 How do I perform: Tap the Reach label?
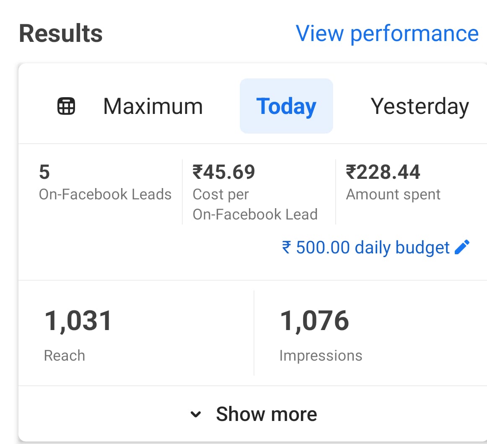65,356
